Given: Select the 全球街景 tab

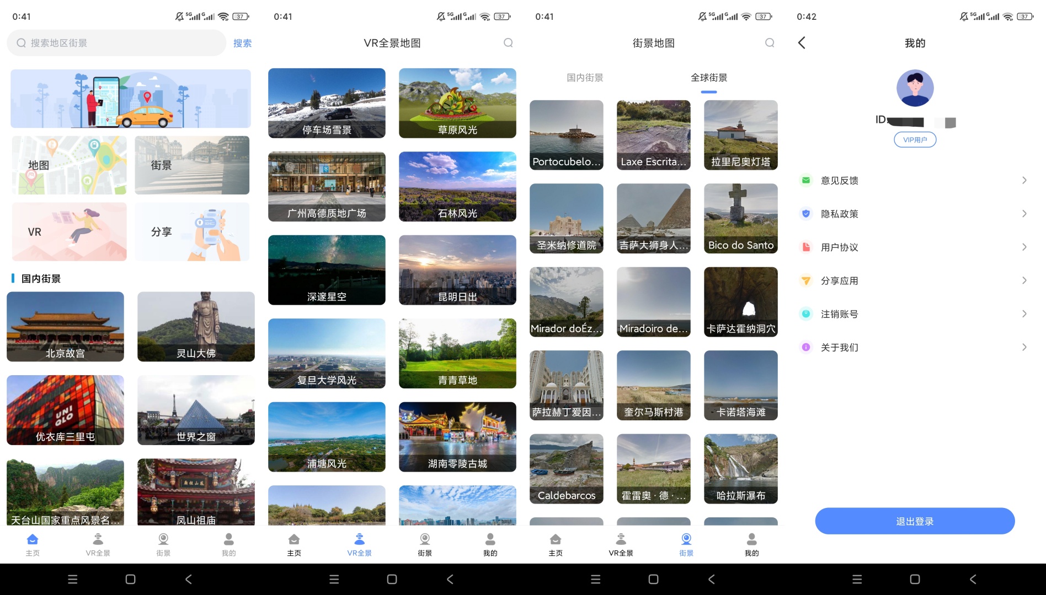Looking at the screenshot, I should pyautogui.click(x=709, y=78).
